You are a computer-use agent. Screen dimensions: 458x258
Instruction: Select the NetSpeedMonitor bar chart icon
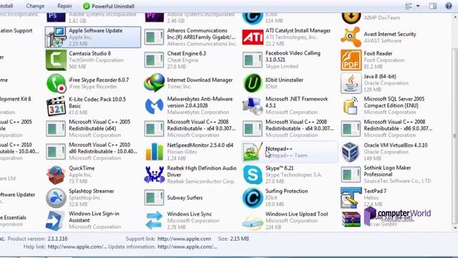click(x=155, y=151)
